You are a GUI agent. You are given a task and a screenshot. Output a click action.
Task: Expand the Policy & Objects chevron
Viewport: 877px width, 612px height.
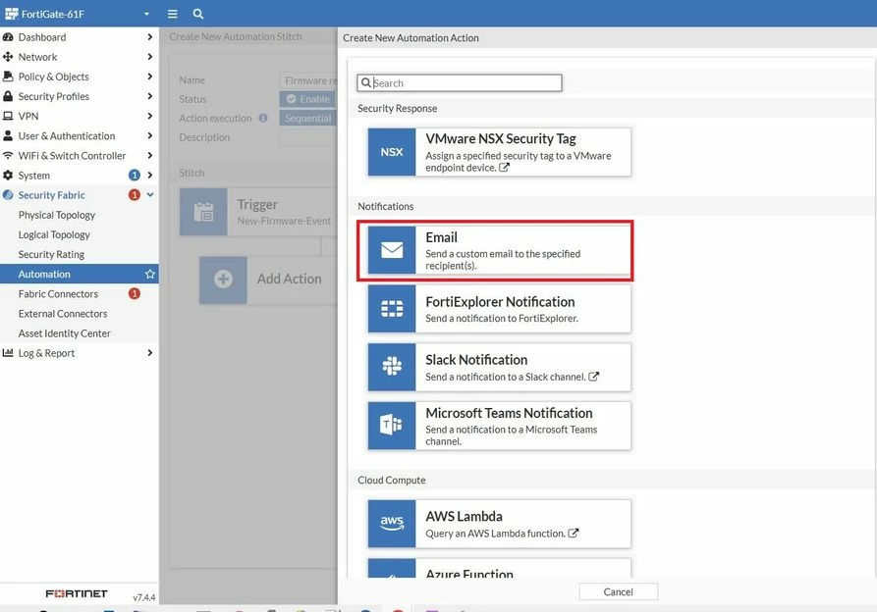click(x=150, y=76)
